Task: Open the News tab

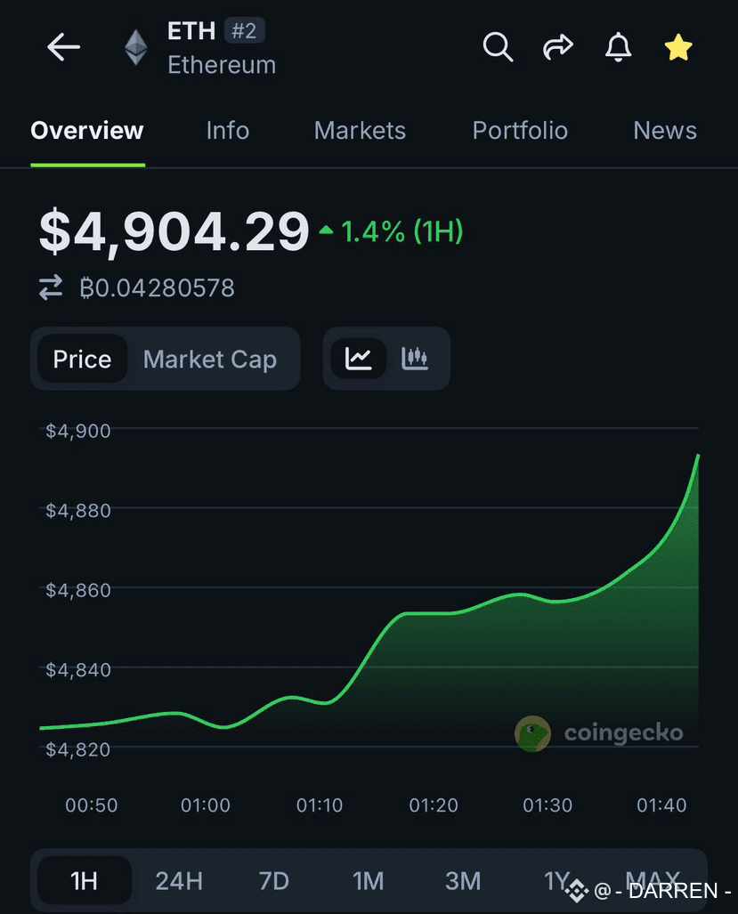Action: (665, 131)
